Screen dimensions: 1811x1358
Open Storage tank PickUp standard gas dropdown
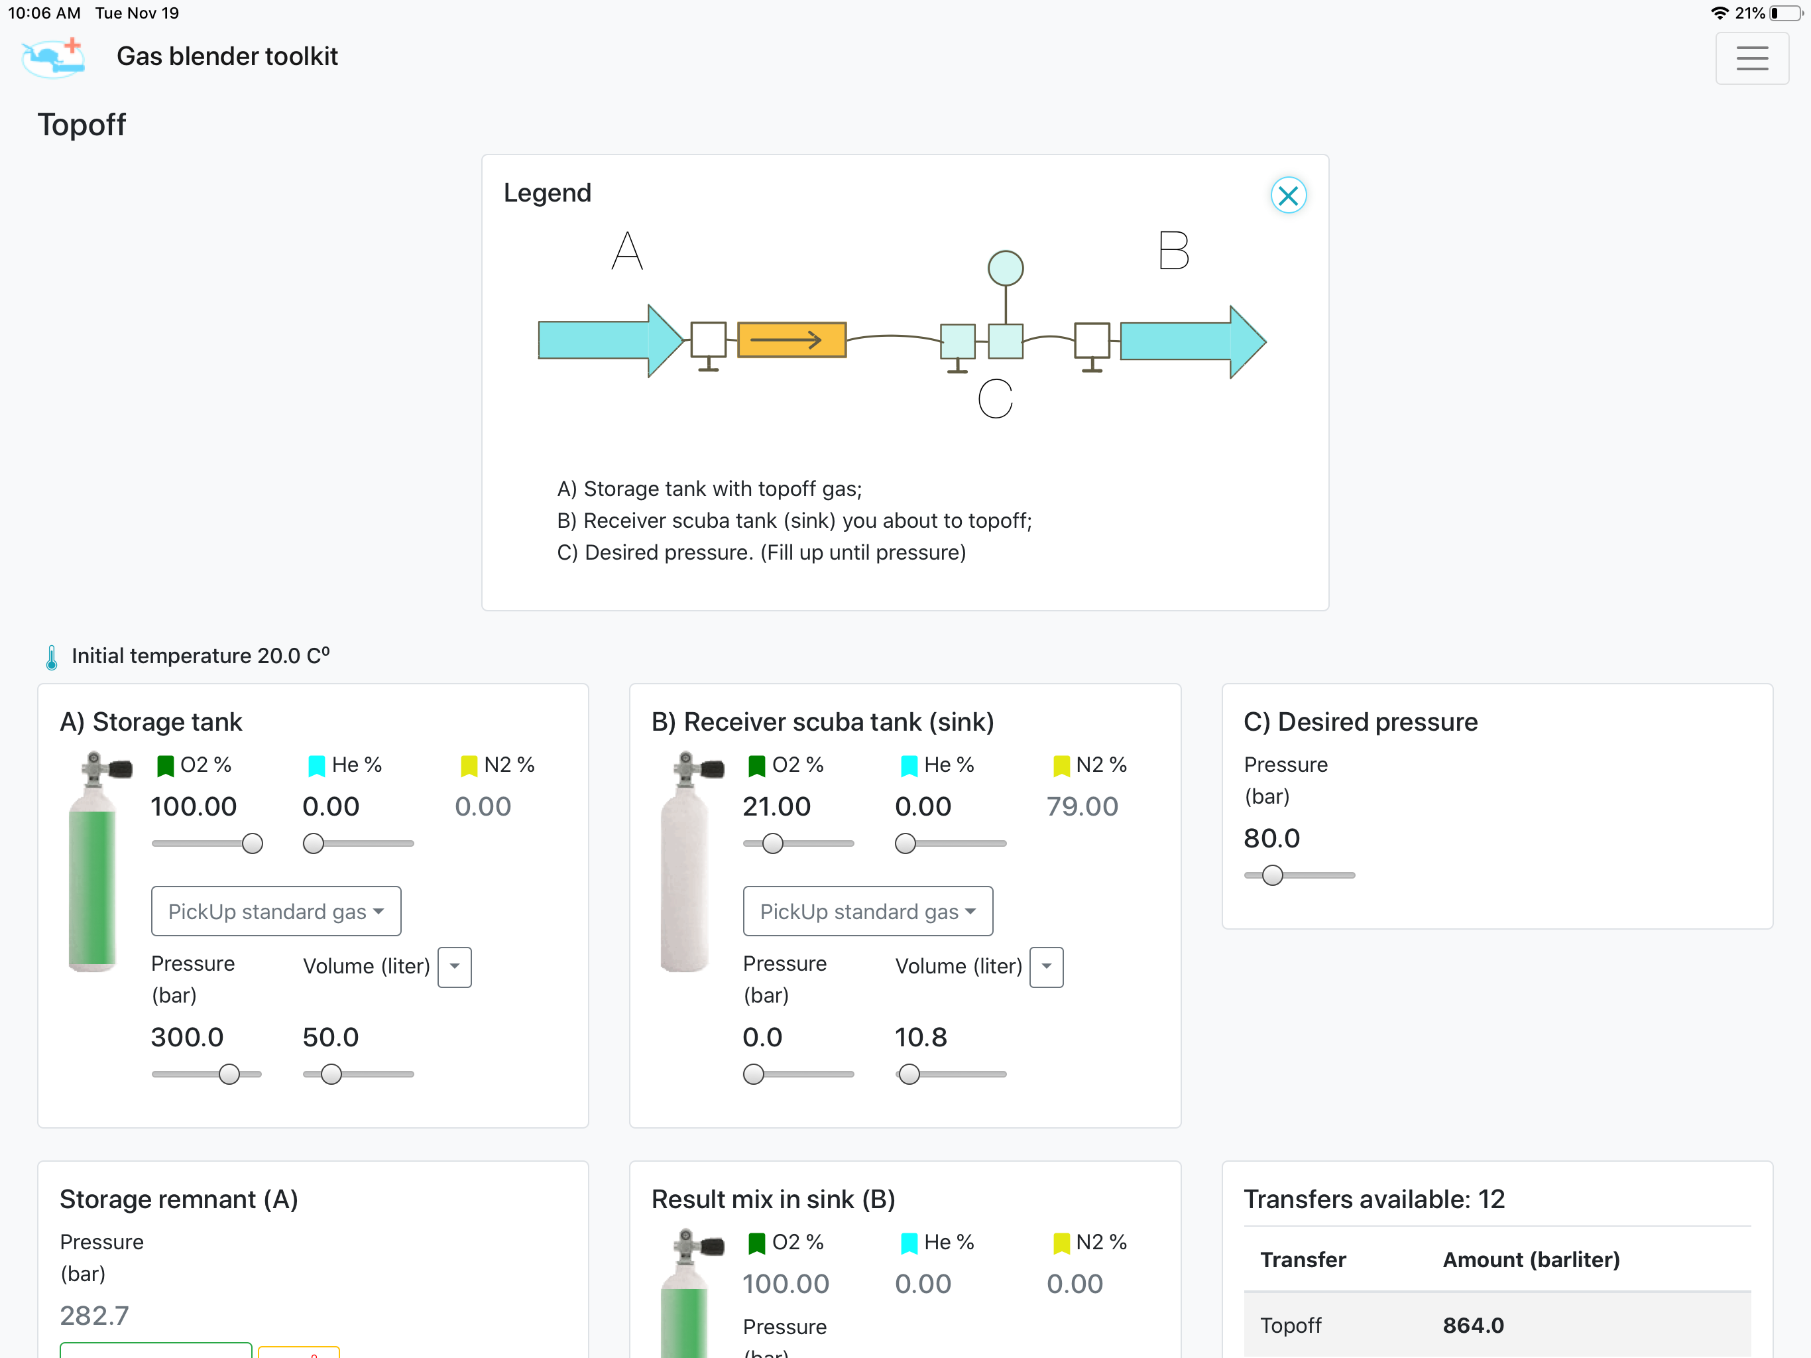pos(276,911)
